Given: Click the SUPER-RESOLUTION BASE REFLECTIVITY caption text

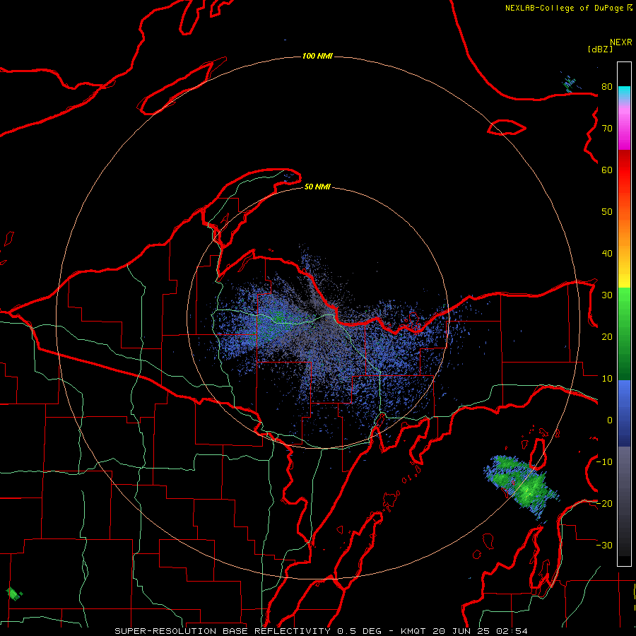Looking at the screenshot, I should pos(223,631).
